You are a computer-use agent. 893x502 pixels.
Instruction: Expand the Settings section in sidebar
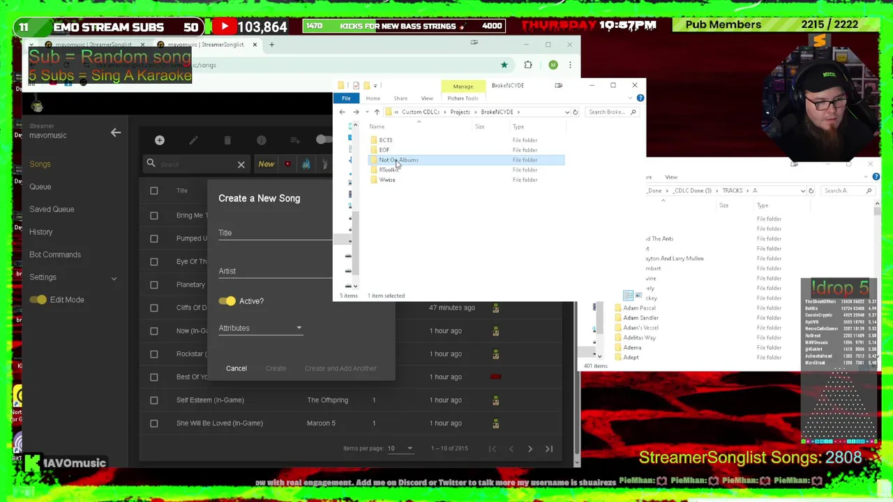click(114, 278)
